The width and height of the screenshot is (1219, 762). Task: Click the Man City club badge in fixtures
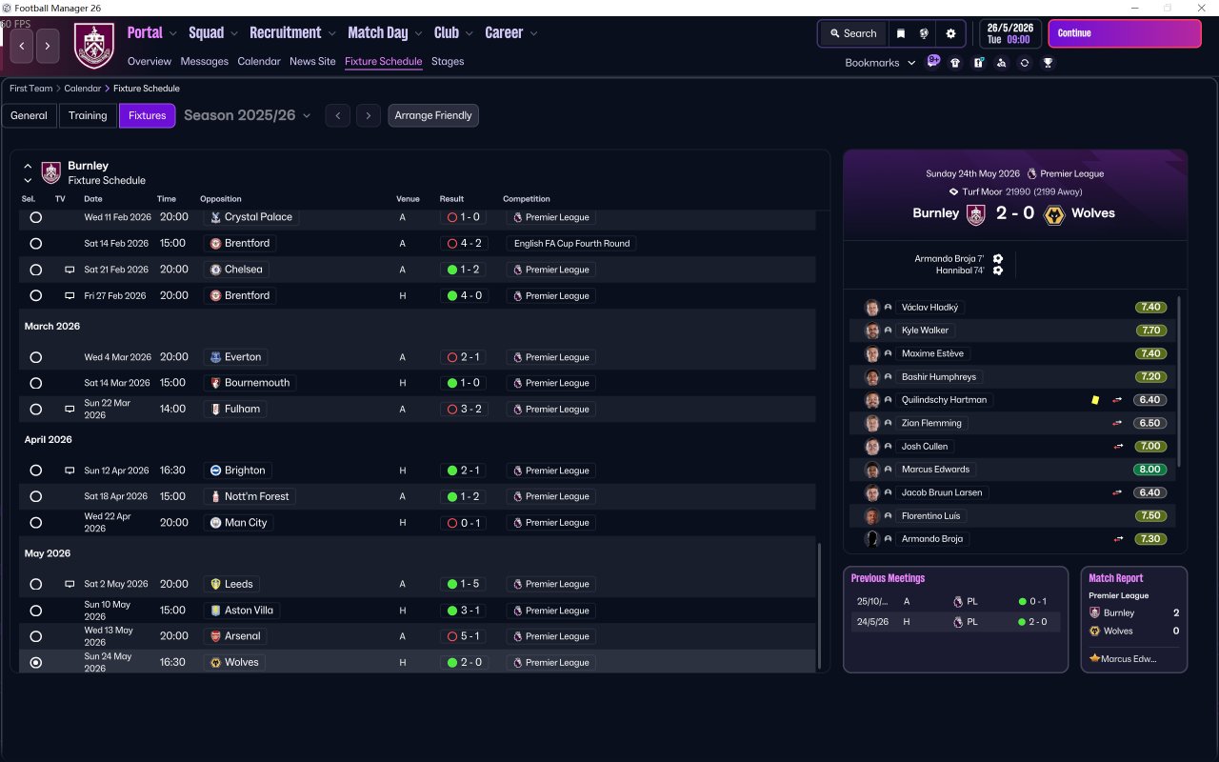pyautogui.click(x=215, y=523)
